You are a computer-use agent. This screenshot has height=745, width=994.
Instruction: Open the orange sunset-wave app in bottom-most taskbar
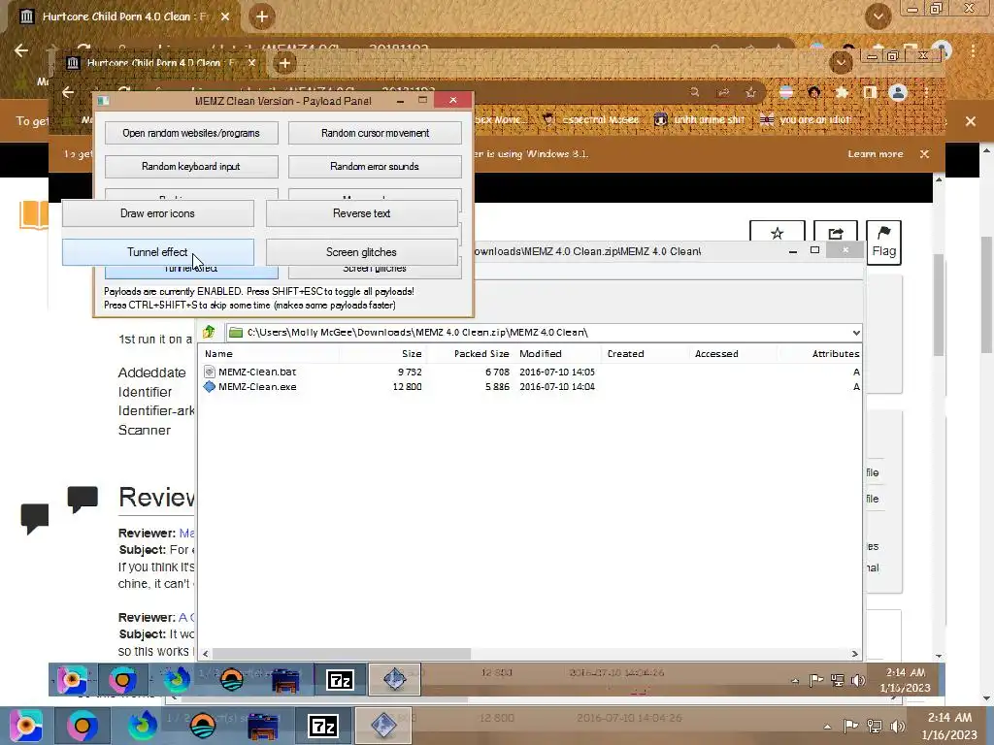tap(203, 726)
